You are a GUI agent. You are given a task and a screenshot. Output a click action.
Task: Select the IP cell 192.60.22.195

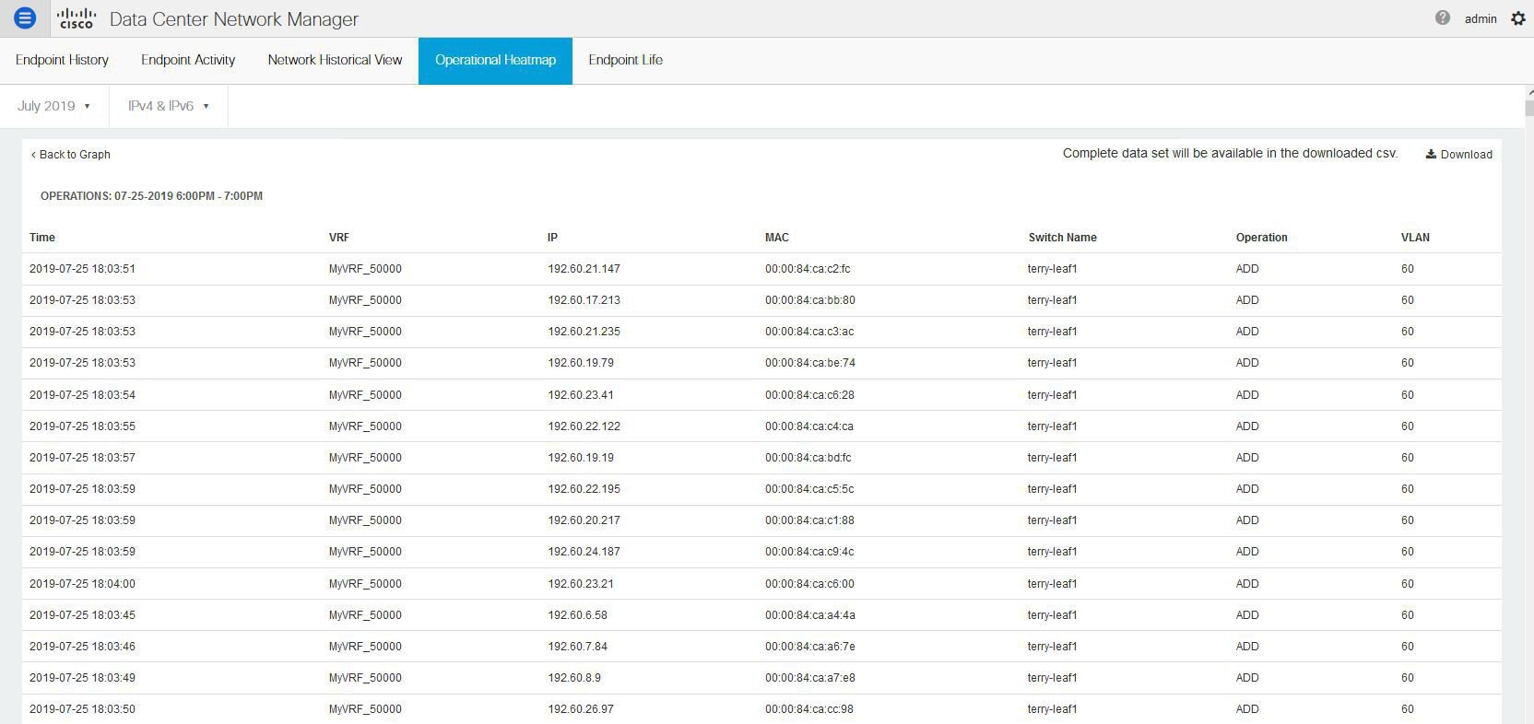click(584, 489)
